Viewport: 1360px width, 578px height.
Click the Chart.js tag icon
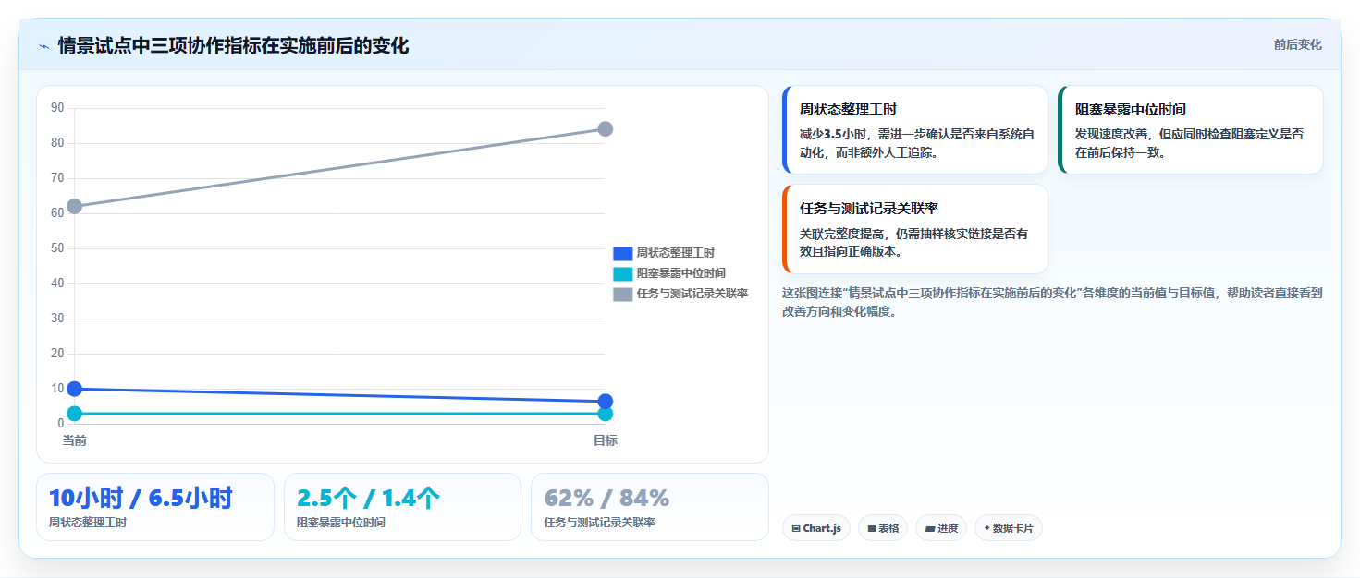click(796, 529)
